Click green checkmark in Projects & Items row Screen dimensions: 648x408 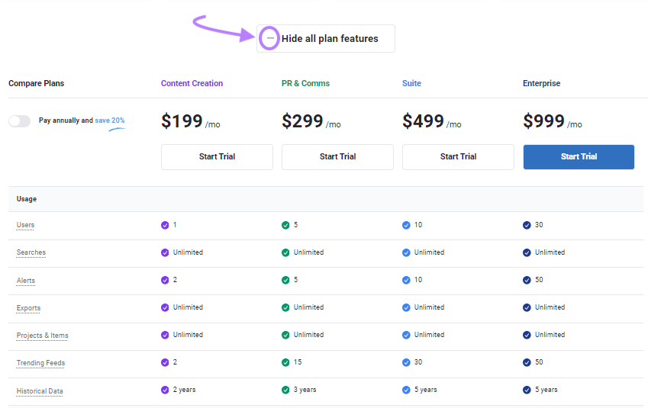(285, 335)
